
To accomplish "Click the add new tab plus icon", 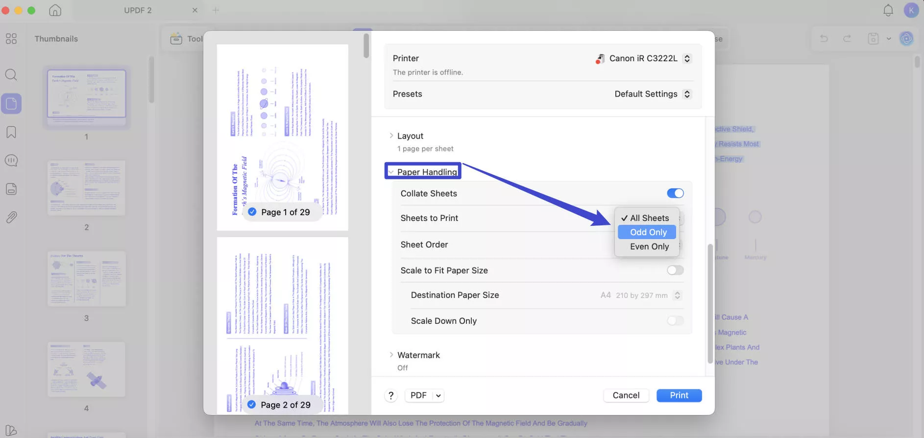I will (216, 10).
